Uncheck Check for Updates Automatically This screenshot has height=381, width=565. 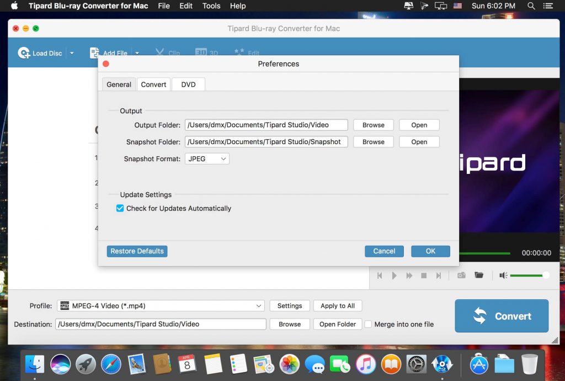pos(120,208)
